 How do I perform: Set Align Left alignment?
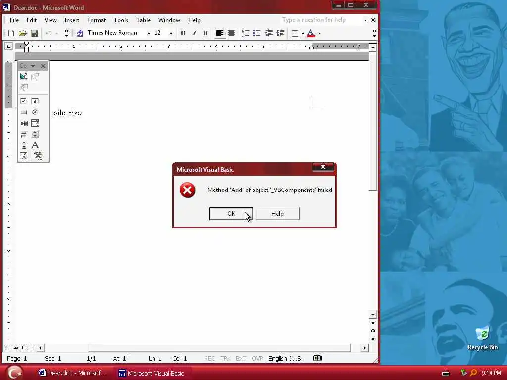[x=219, y=33]
